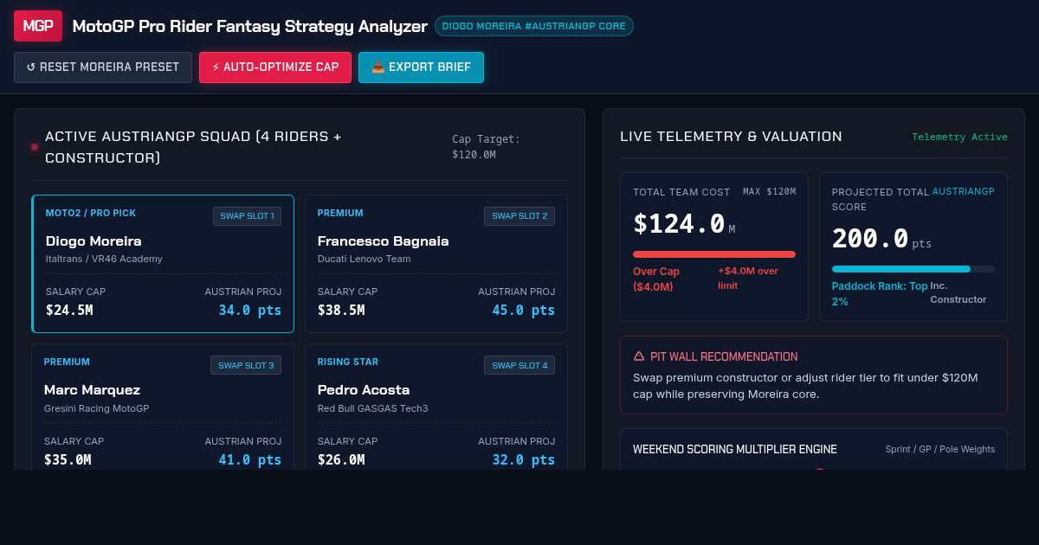Click the Paddock Rank Top 2% text
This screenshot has height=545, width=1039.
tap(880, 294)
